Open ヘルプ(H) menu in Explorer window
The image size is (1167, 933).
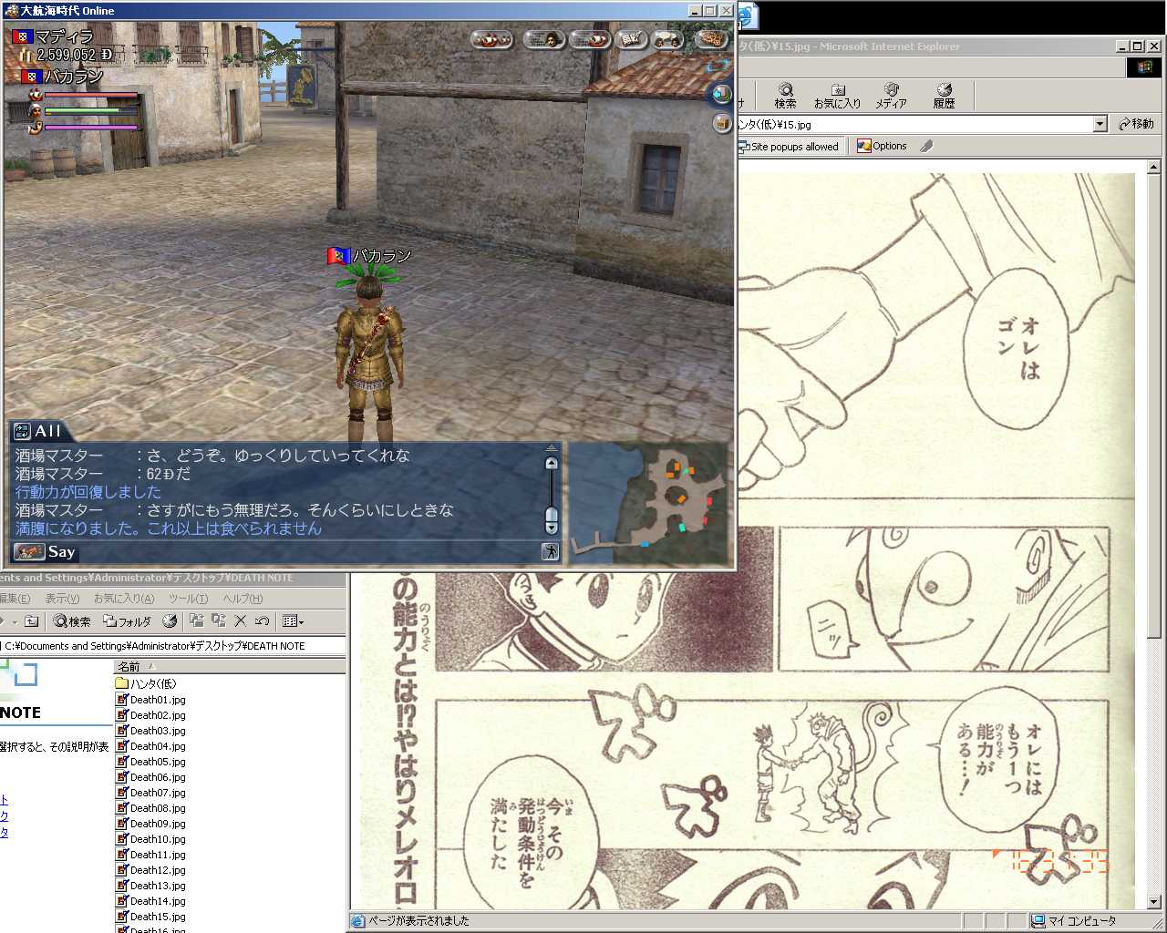coord(243,599)
